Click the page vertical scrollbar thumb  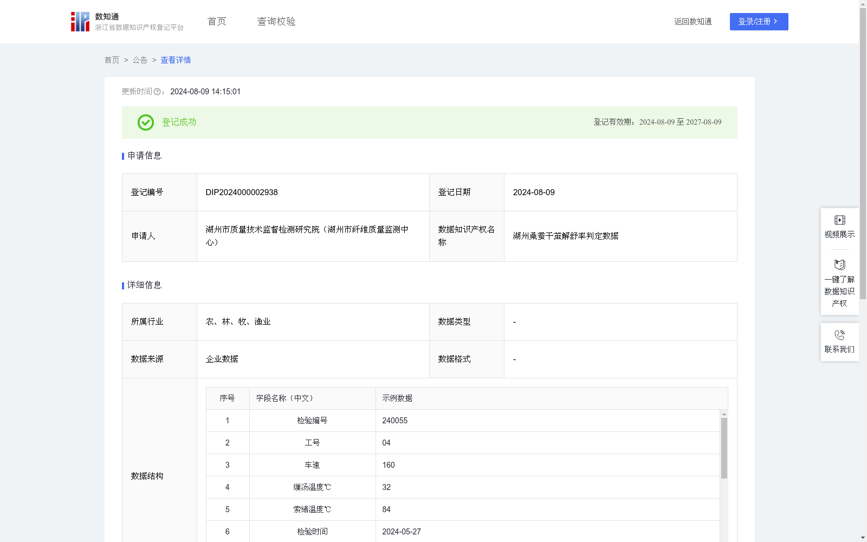[863, 153]
